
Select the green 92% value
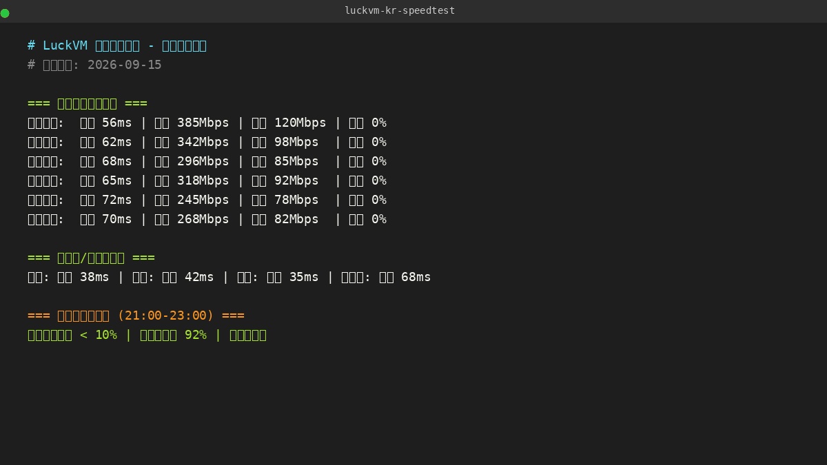point(196,335)
